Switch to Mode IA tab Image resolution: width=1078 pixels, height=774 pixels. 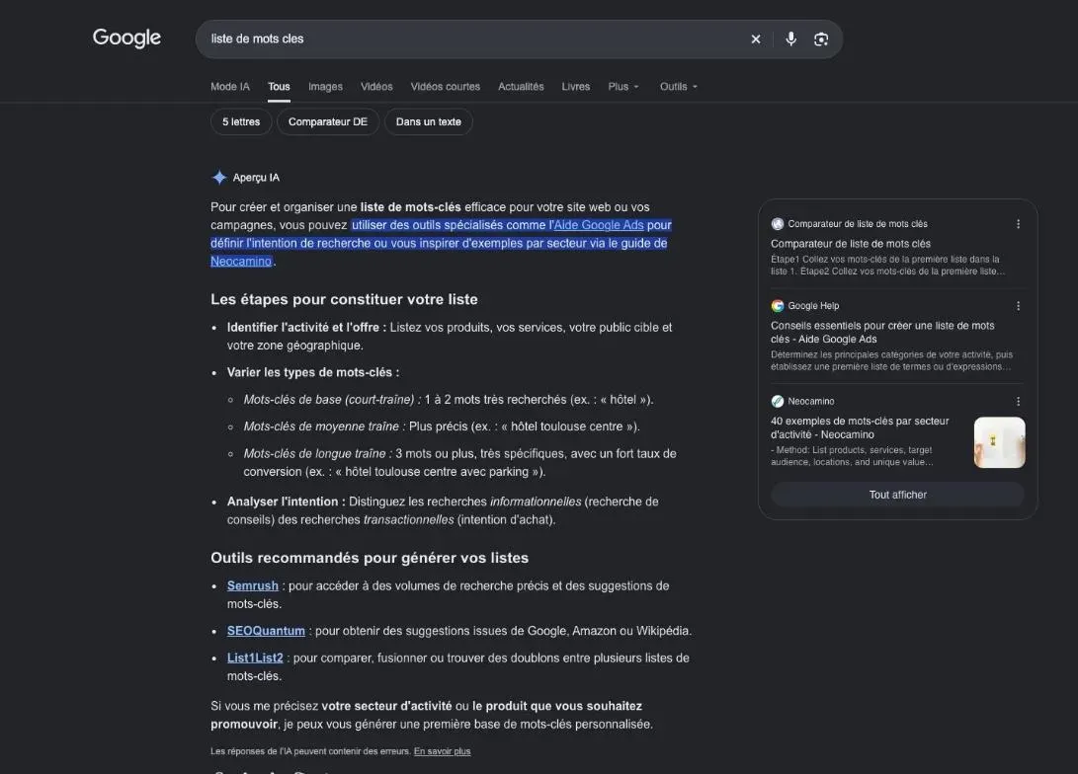click(230, 87)
